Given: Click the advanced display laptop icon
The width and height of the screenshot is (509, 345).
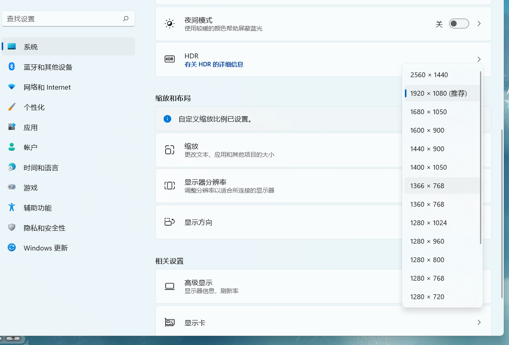Looking at the screenshot, I should [x=170, y=286].
